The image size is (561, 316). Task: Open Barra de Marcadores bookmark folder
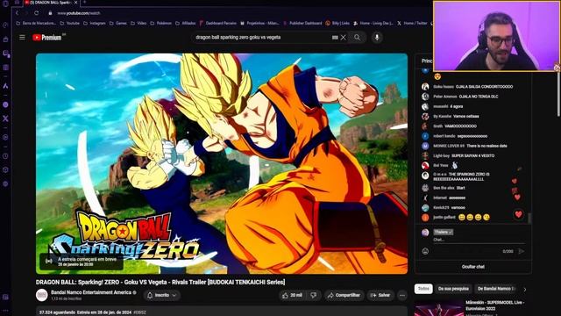[37, 23]
